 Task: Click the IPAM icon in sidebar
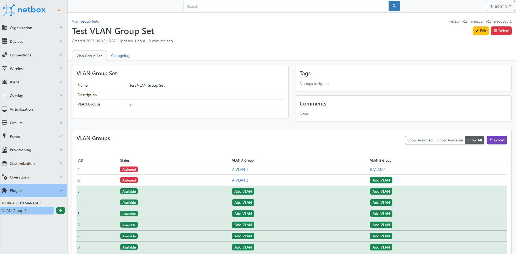pyautogui.click(x=4, y=82)
